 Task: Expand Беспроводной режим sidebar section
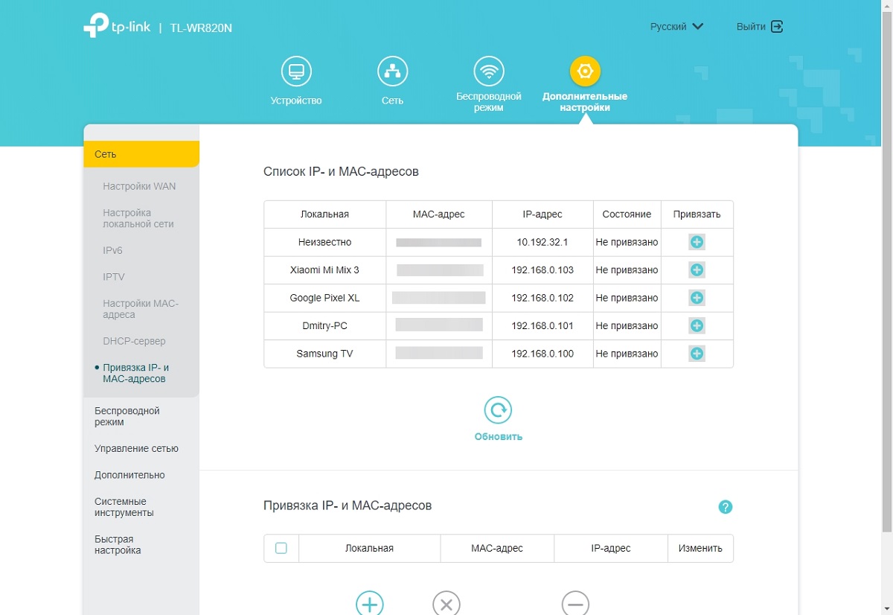[127, 416]
